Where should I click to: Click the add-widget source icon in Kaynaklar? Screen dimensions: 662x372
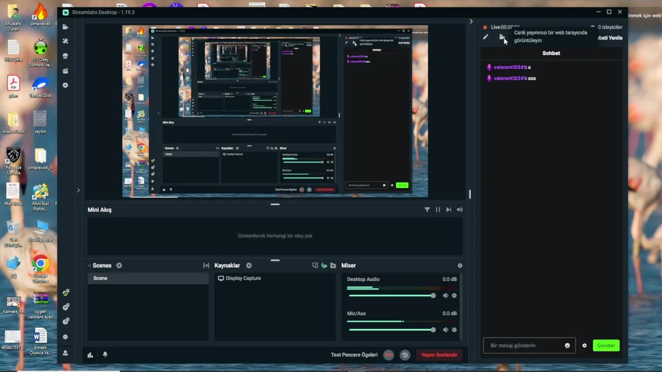point(315,266)
